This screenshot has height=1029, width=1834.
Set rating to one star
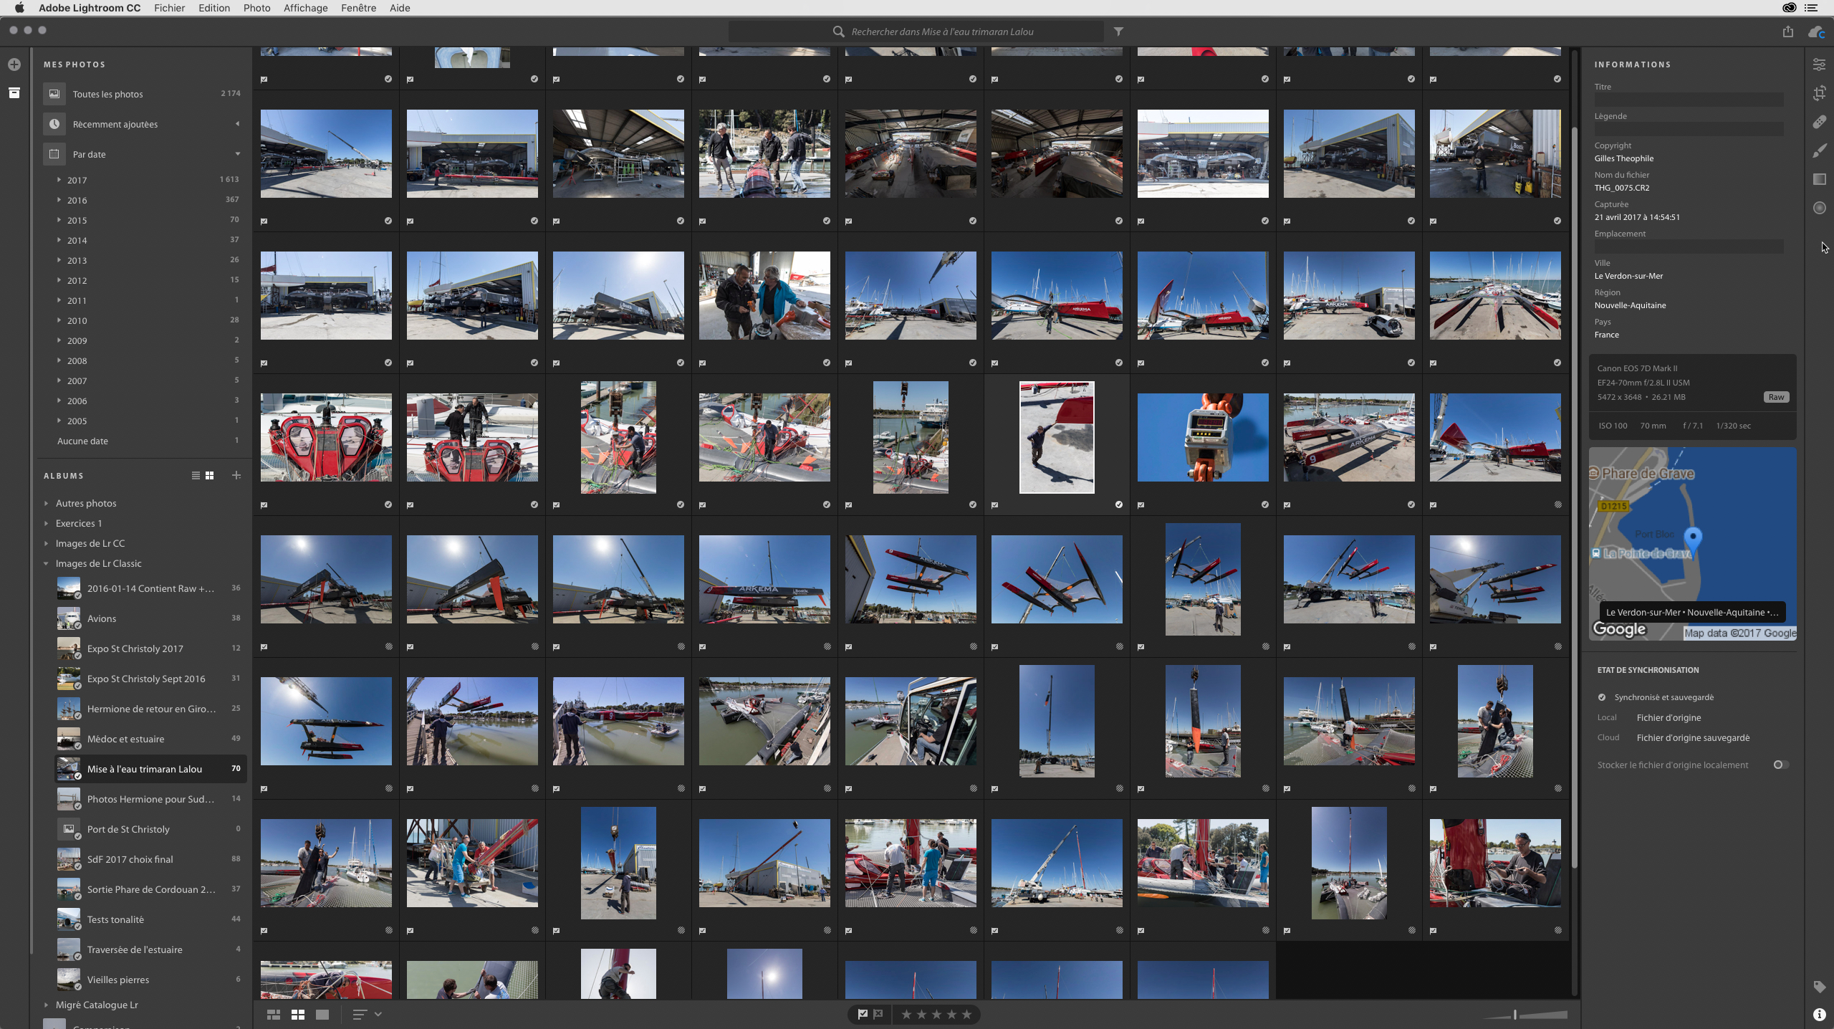point(906,1014)
